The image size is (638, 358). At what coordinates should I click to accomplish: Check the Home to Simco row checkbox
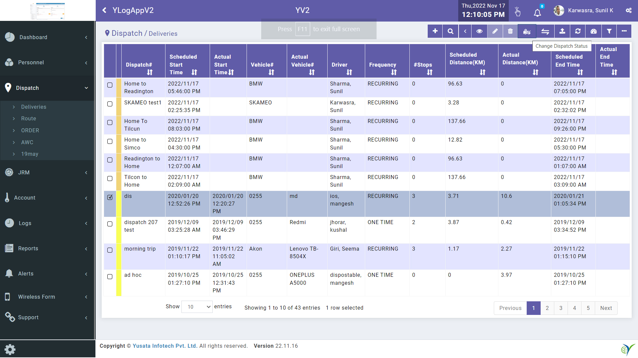click(x=110, y=142)
